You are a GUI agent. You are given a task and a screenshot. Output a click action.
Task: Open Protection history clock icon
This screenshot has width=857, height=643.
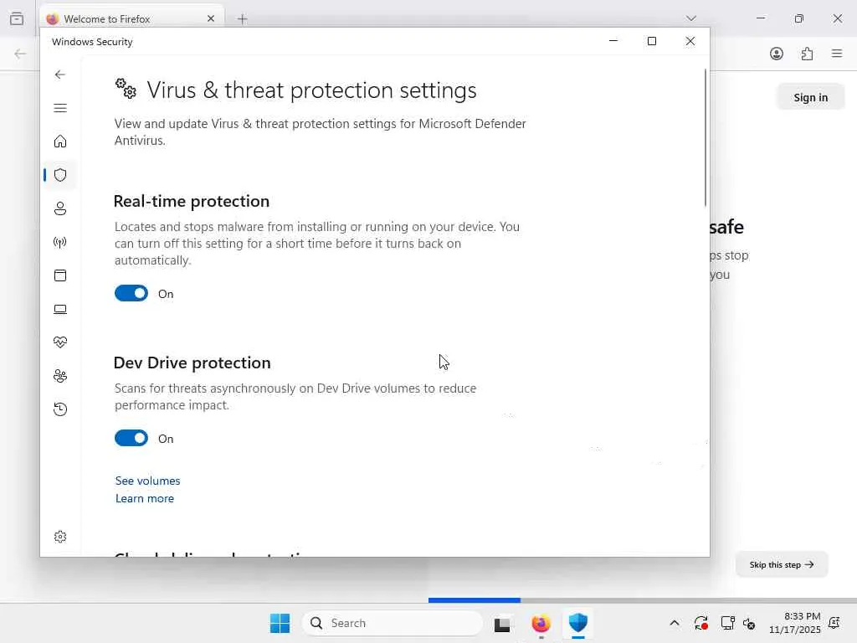60,409
